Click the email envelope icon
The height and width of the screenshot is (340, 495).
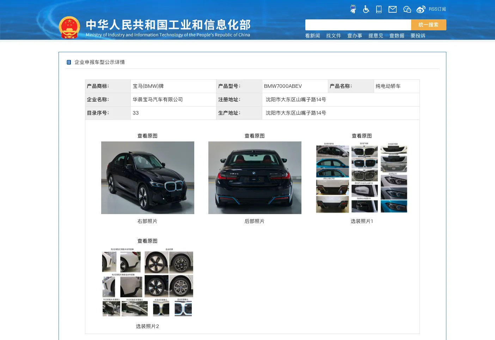(x=392, y=9)
